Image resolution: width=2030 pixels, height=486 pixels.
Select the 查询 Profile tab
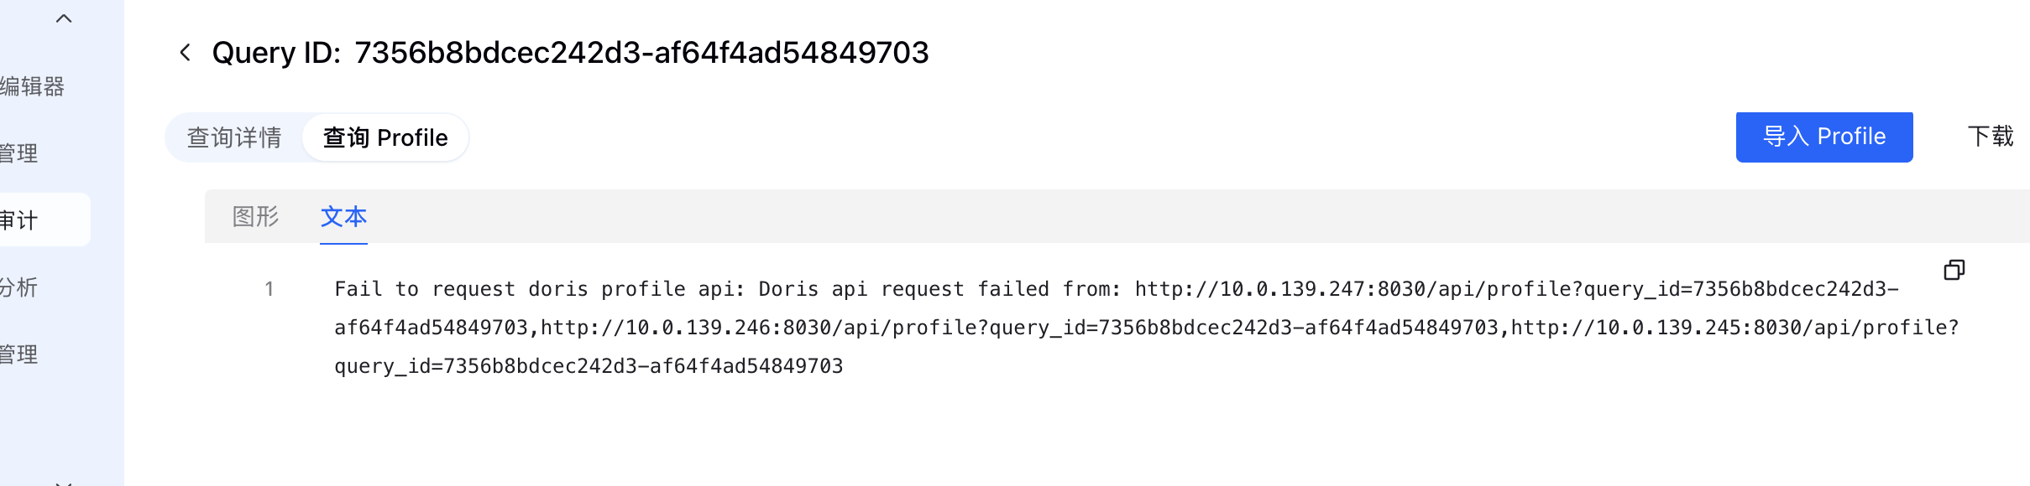pyautogui.click(x=385, y=137)
